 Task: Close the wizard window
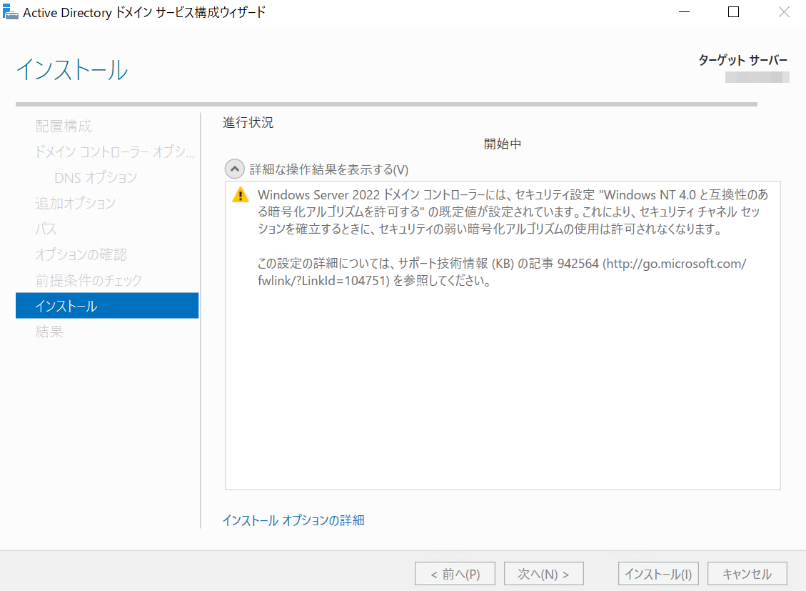[784, 12]
